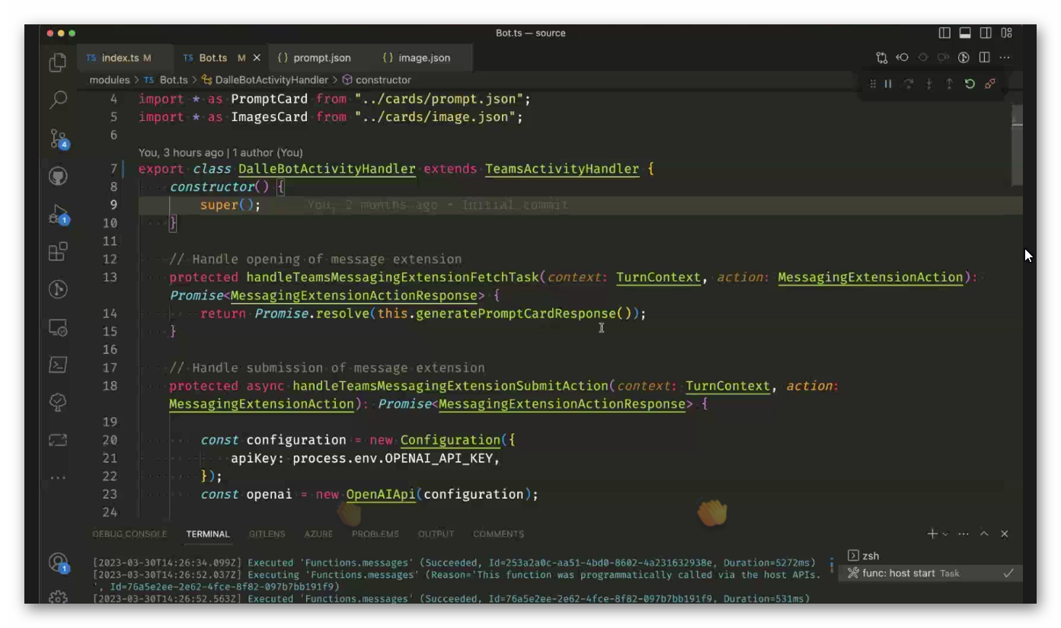
Task: Open the Run and Debug view
Action: click(x=58, y=214)
